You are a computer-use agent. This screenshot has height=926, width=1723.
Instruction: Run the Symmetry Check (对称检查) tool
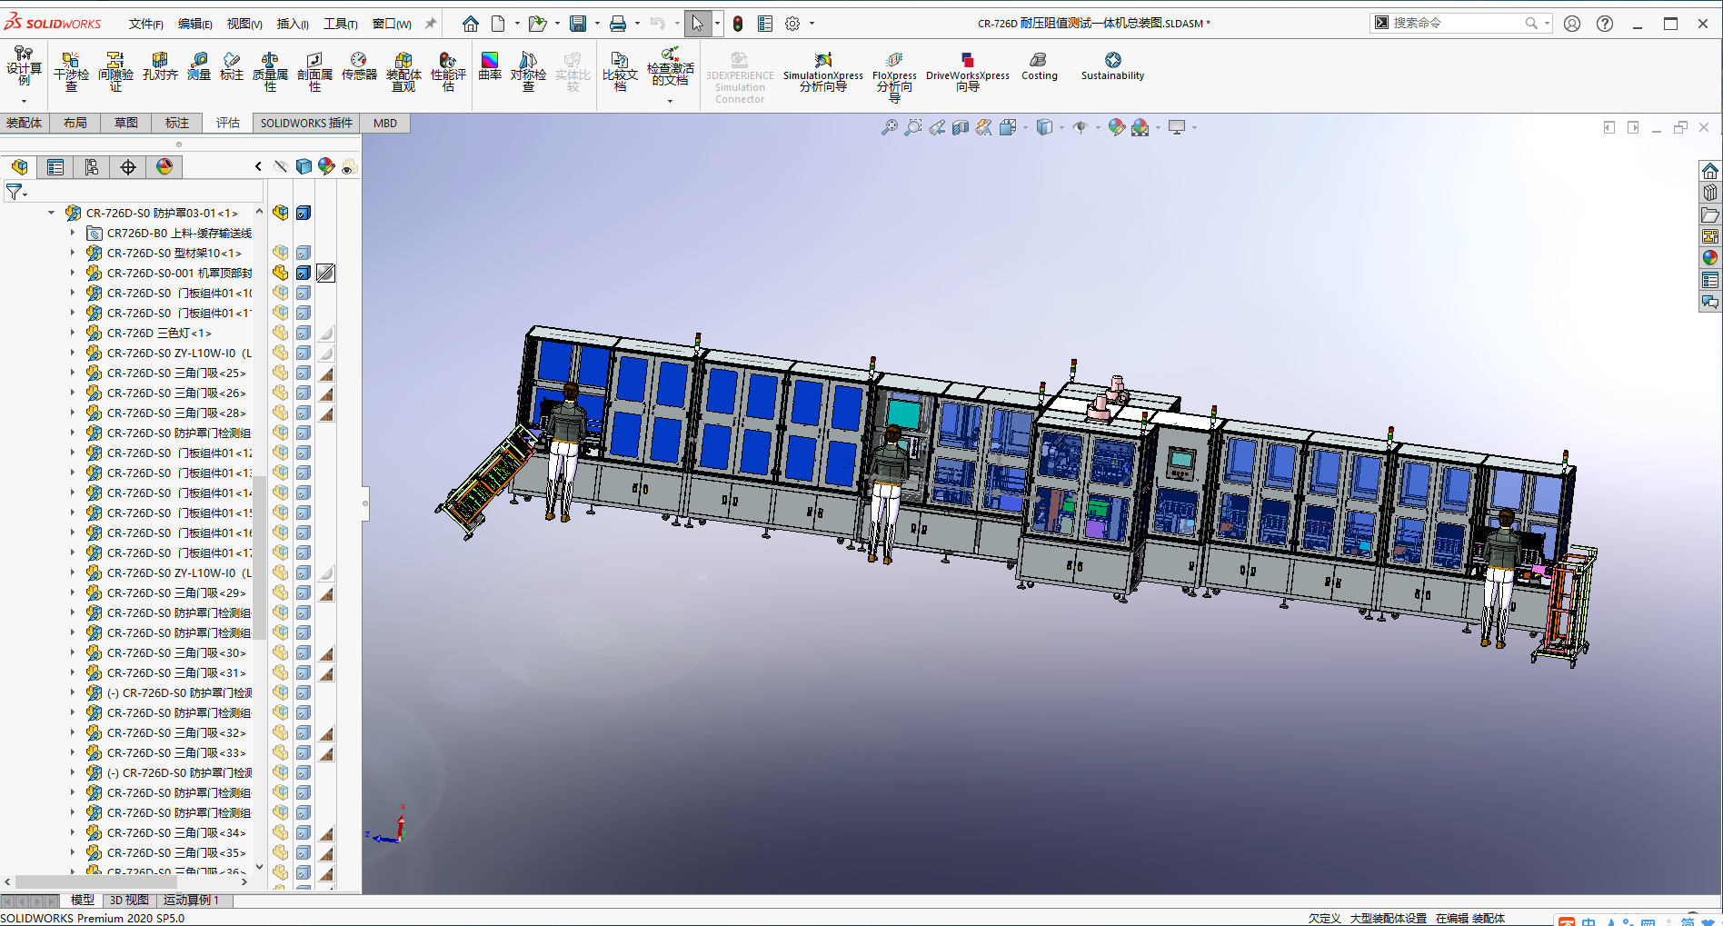[x=528, y=71]
